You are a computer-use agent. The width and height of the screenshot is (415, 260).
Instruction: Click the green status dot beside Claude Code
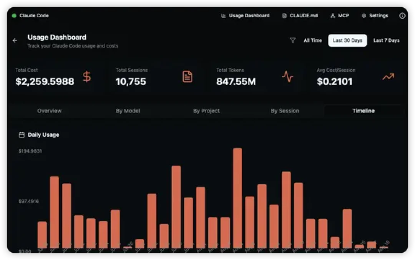14,16
